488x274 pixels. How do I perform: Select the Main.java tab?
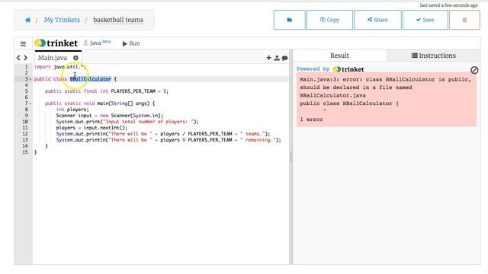pos(53,58)
